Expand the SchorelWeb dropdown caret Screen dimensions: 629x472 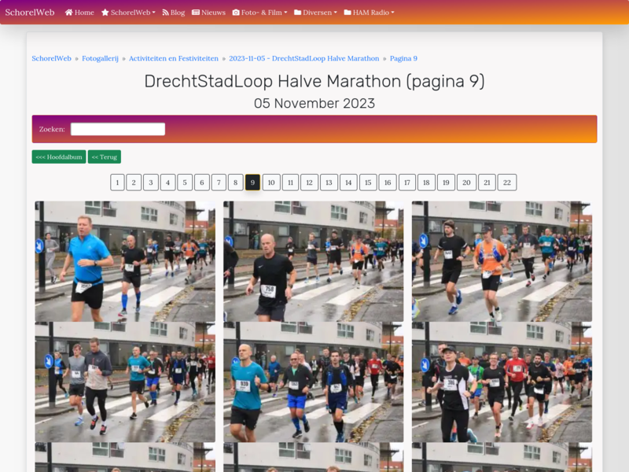tap(153, 13)
